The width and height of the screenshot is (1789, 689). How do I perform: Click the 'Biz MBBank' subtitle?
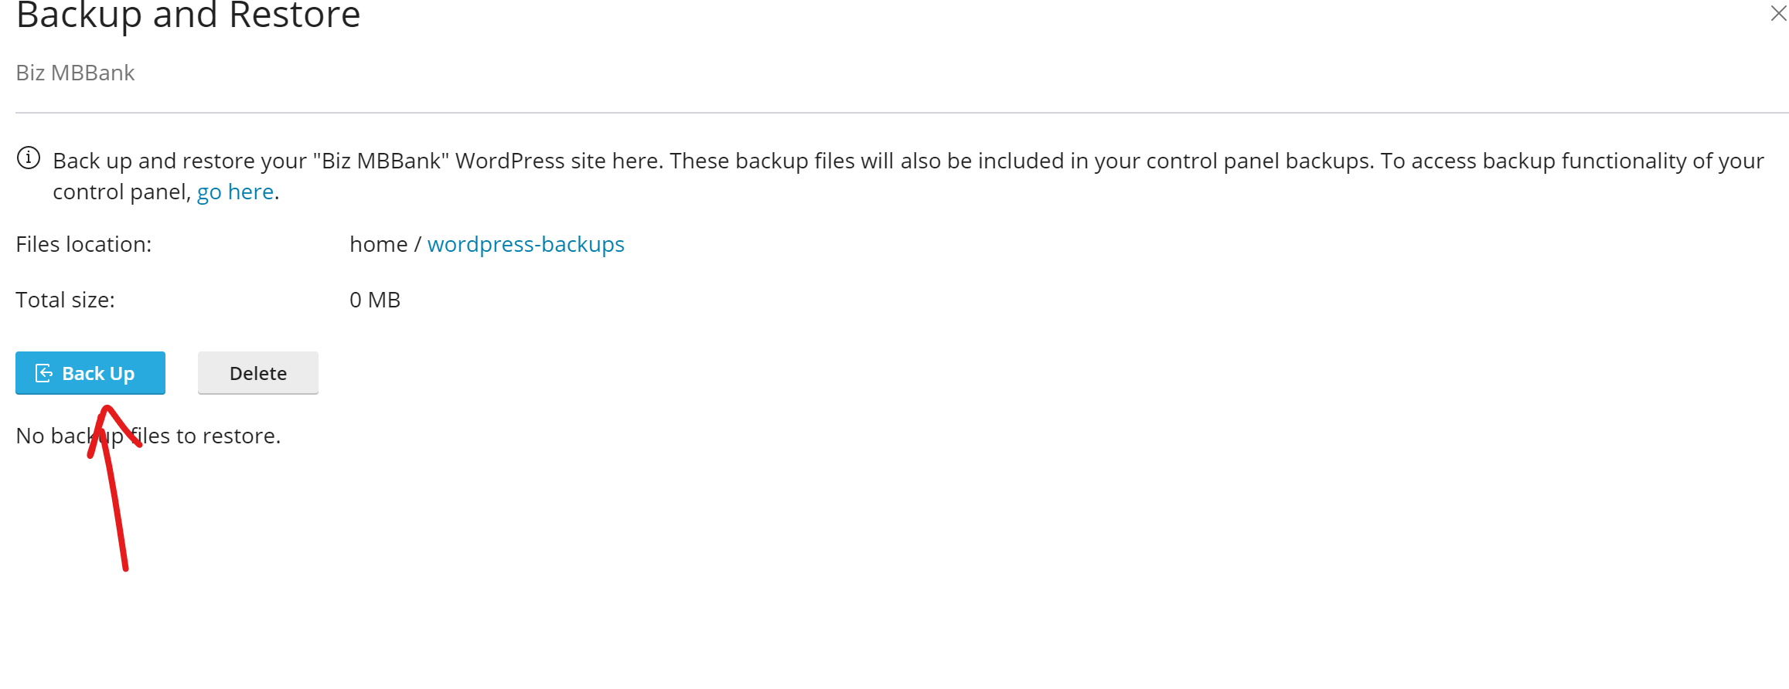[75, 73]
